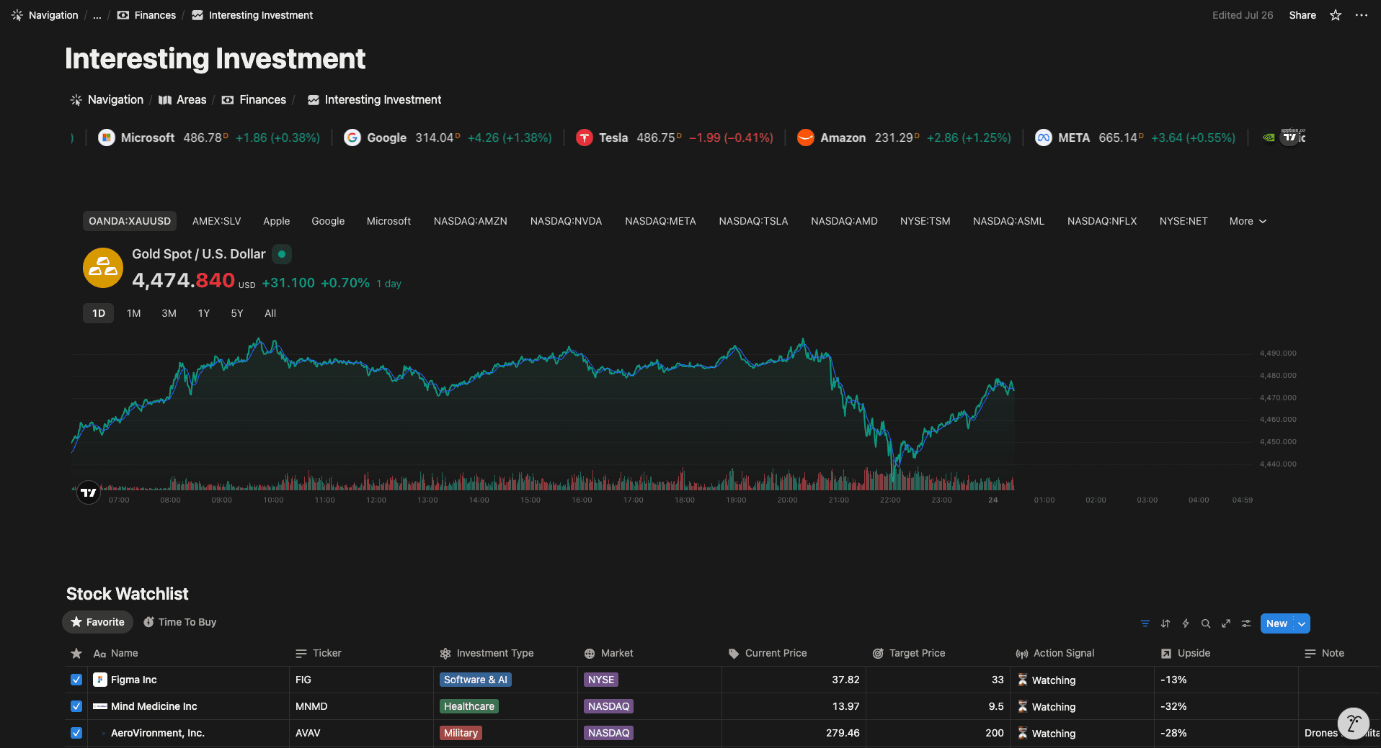Select the All chart range
1381x748 pixels.
click(270, 313)
